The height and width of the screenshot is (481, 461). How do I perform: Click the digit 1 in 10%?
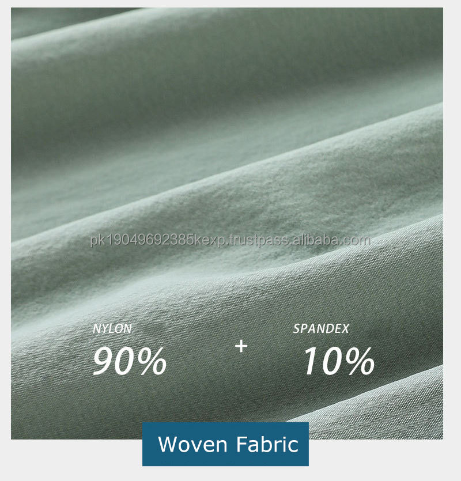pos(312,361)
